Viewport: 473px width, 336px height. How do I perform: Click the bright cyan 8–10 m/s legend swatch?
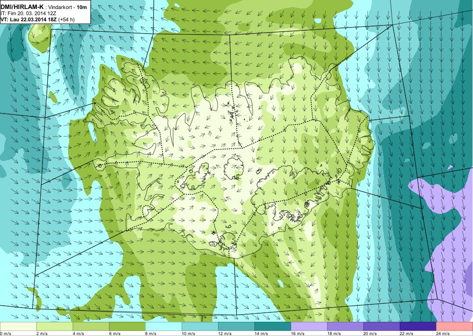pyautogui.click(x=164, y=327)
